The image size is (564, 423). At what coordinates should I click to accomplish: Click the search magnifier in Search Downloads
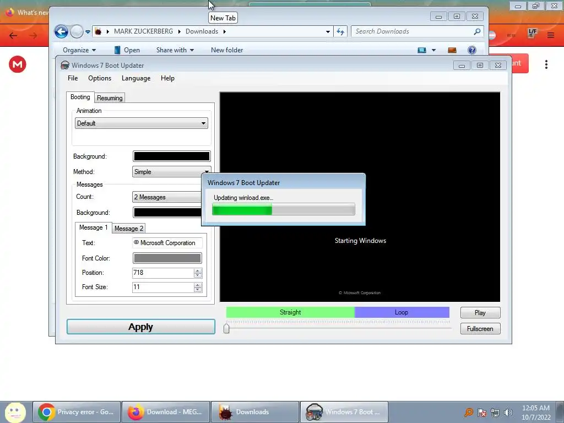click(x=477, y=31)
